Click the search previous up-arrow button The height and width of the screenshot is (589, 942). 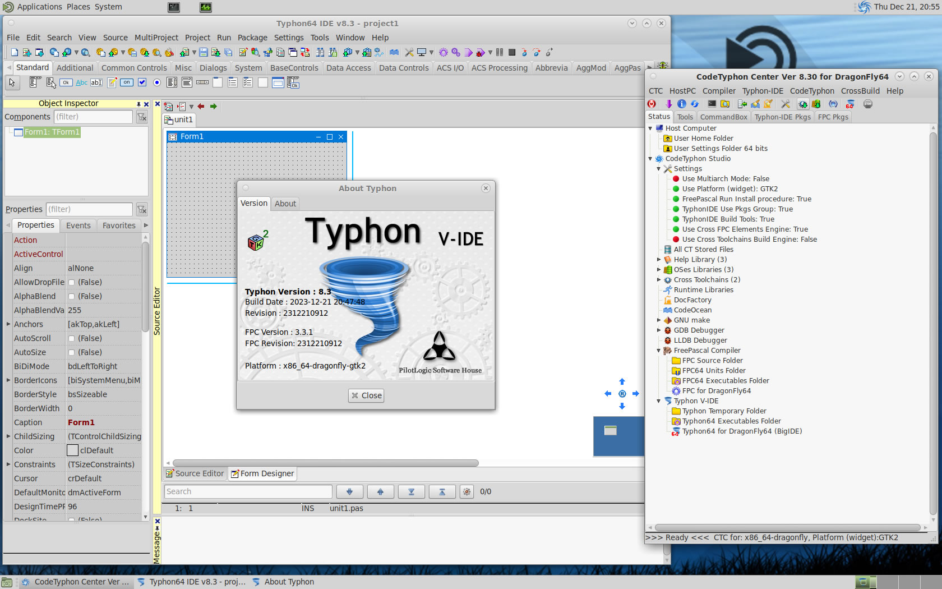[380, 491]
